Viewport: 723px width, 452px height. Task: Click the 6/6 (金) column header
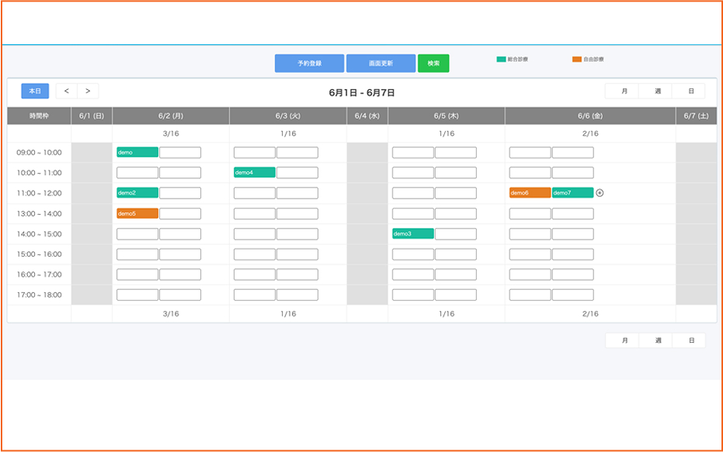pos(589,116)
